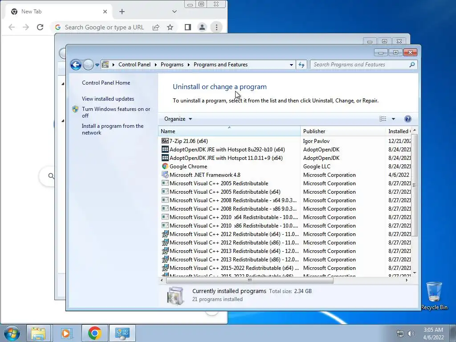The image size is (456, 342).
Task: Open Windows Explorer from taskbar
Action: 38,333
